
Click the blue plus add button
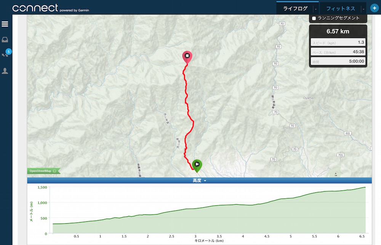pyautogui.click(x=375, y=8)
